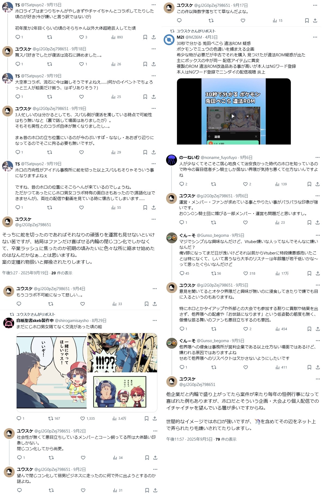Repost the tweet with 25 views

tap(50, 97)
